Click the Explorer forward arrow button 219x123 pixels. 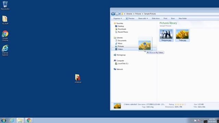117,14
